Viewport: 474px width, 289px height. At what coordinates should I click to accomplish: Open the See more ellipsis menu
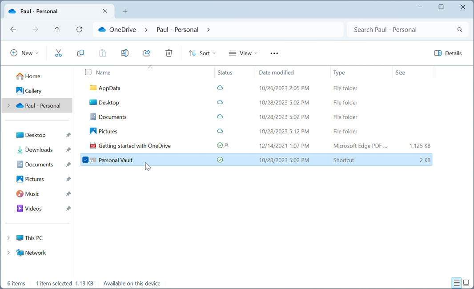click(x=274, y=53)
